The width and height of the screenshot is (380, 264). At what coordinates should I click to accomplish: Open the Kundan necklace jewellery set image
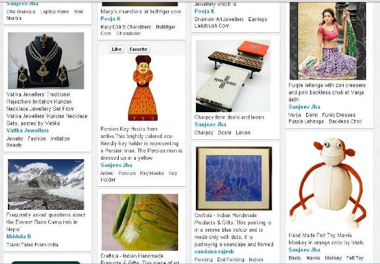[x=46, y=61]
